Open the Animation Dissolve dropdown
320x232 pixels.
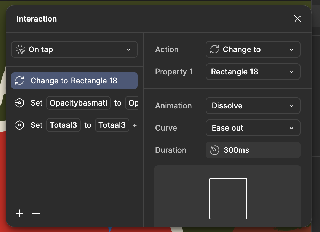(x=253, y=106)
